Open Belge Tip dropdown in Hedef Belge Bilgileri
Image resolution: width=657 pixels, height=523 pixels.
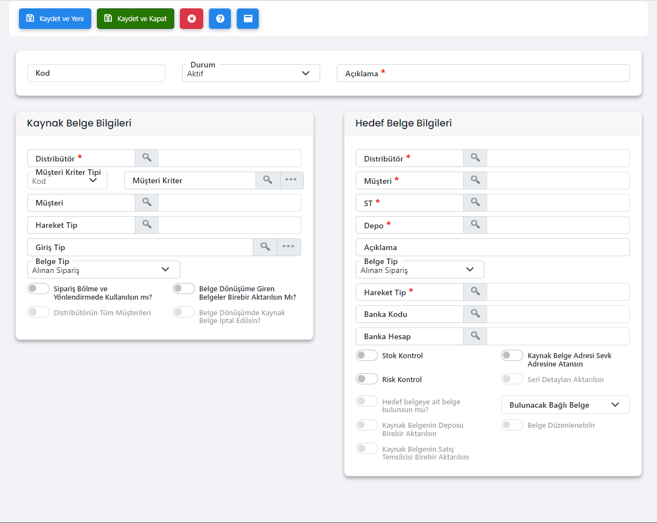(420, 270)
